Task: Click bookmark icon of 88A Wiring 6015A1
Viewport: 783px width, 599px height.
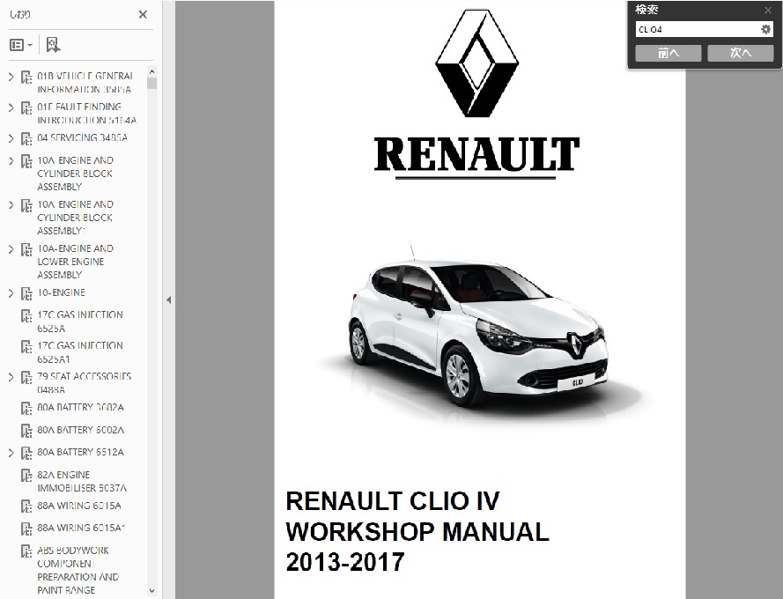Action: 26,529
